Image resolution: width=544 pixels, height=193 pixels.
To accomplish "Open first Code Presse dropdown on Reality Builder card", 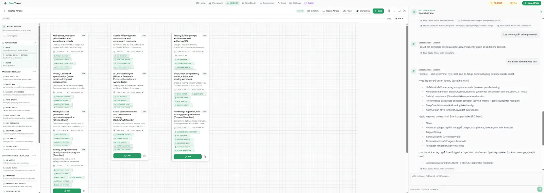I will (183, 52).
